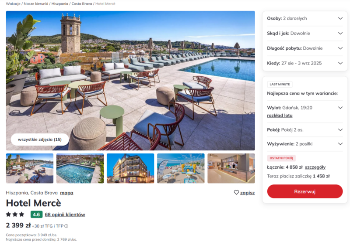Open the Kiedy date range dropdown
350x245 pixels.
coord(305,63)
